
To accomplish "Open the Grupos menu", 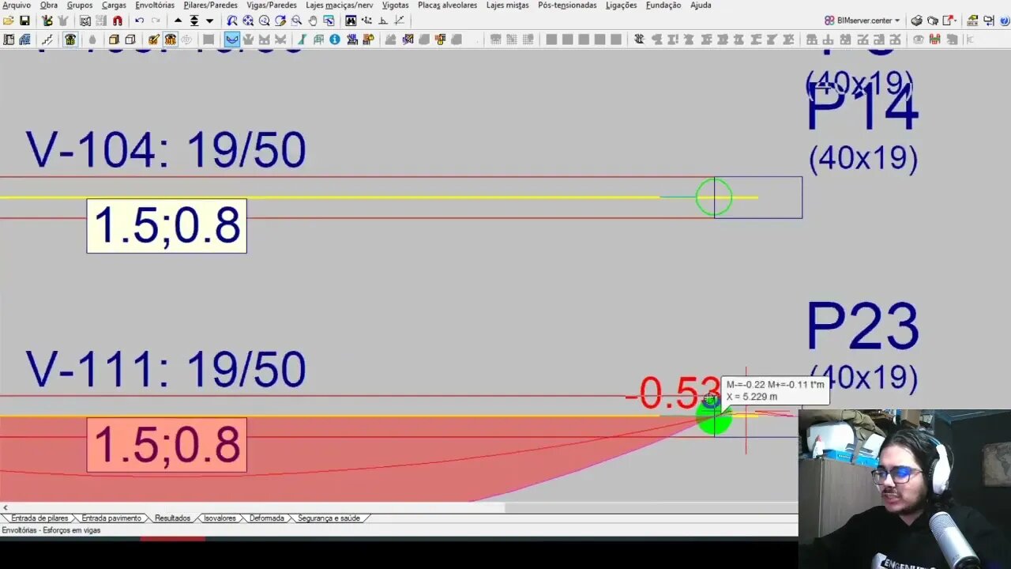I will point(80,5).
